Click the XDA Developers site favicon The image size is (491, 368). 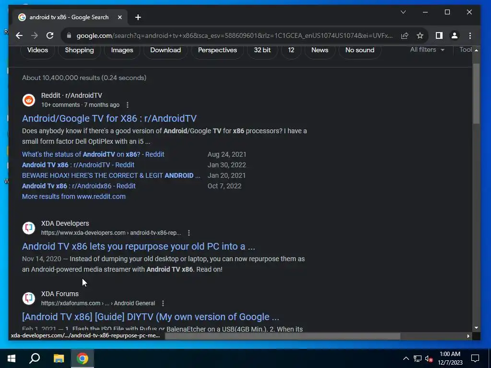pos(29,228)
